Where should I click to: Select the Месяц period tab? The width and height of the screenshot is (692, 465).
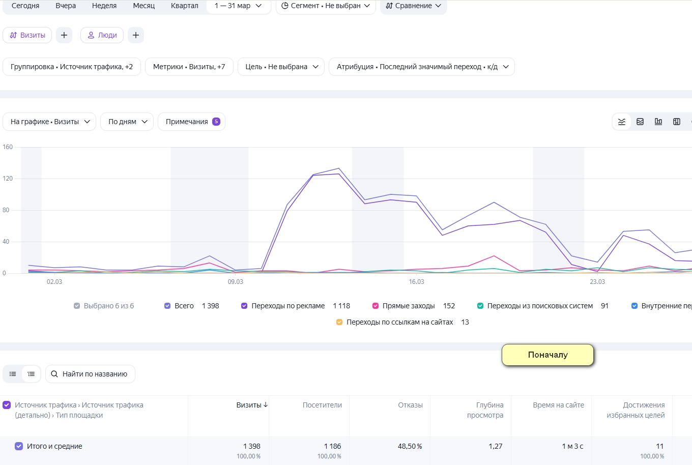(x=144, y=6)
